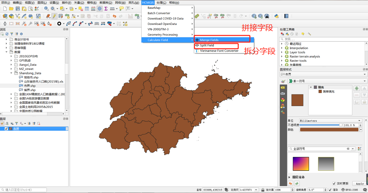Click the 颜色 fill color swatch
This screenshot has width=368, height=193.
[329, 130]
